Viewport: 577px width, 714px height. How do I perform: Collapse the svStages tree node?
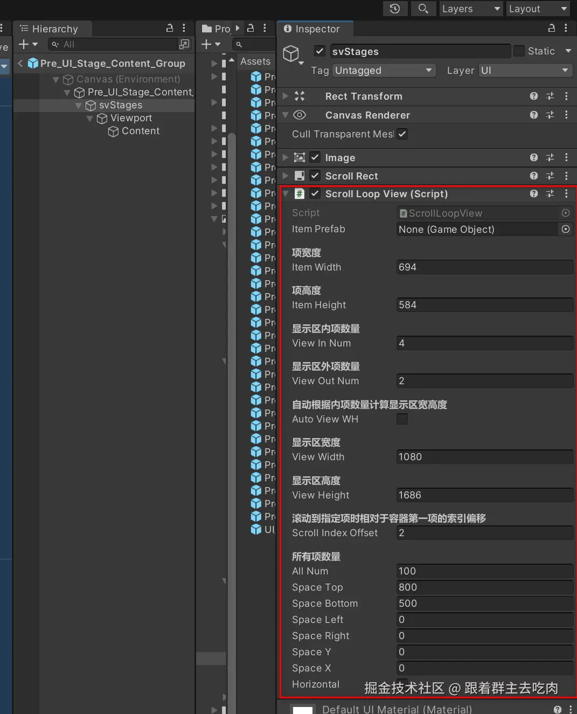click(x=78, y=106)
